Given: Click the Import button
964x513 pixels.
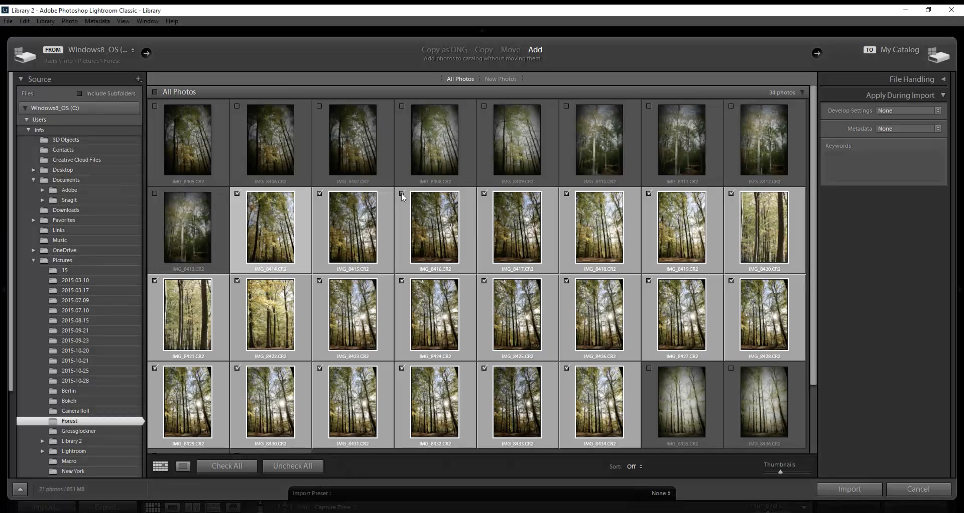Looking at the screenshot, I should pyautogui.click(x=849, y=489).
